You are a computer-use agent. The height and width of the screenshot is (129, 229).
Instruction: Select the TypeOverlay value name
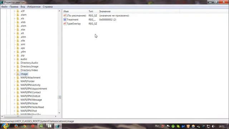(x=74, y=24)
